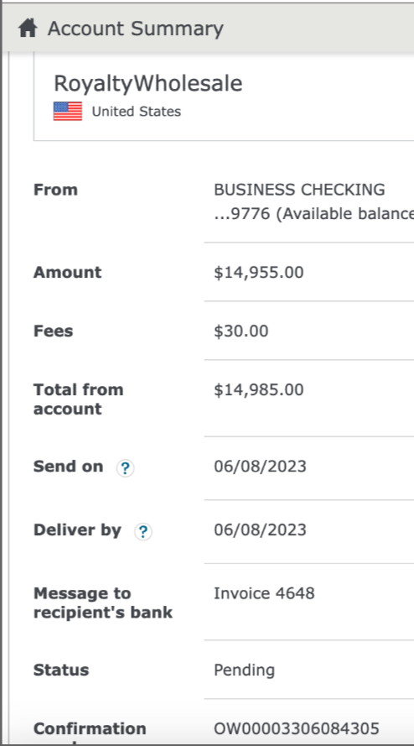Click the home icon in the header

click(28, 29)
